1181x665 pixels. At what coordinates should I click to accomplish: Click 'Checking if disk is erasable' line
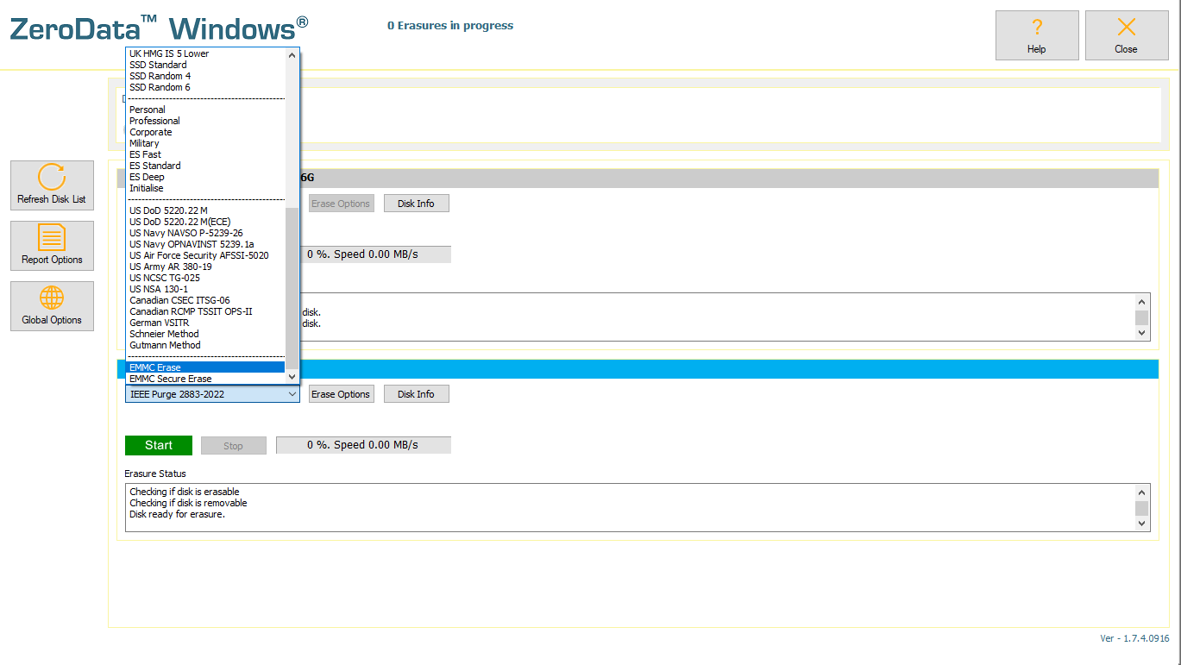coord(185,492)
